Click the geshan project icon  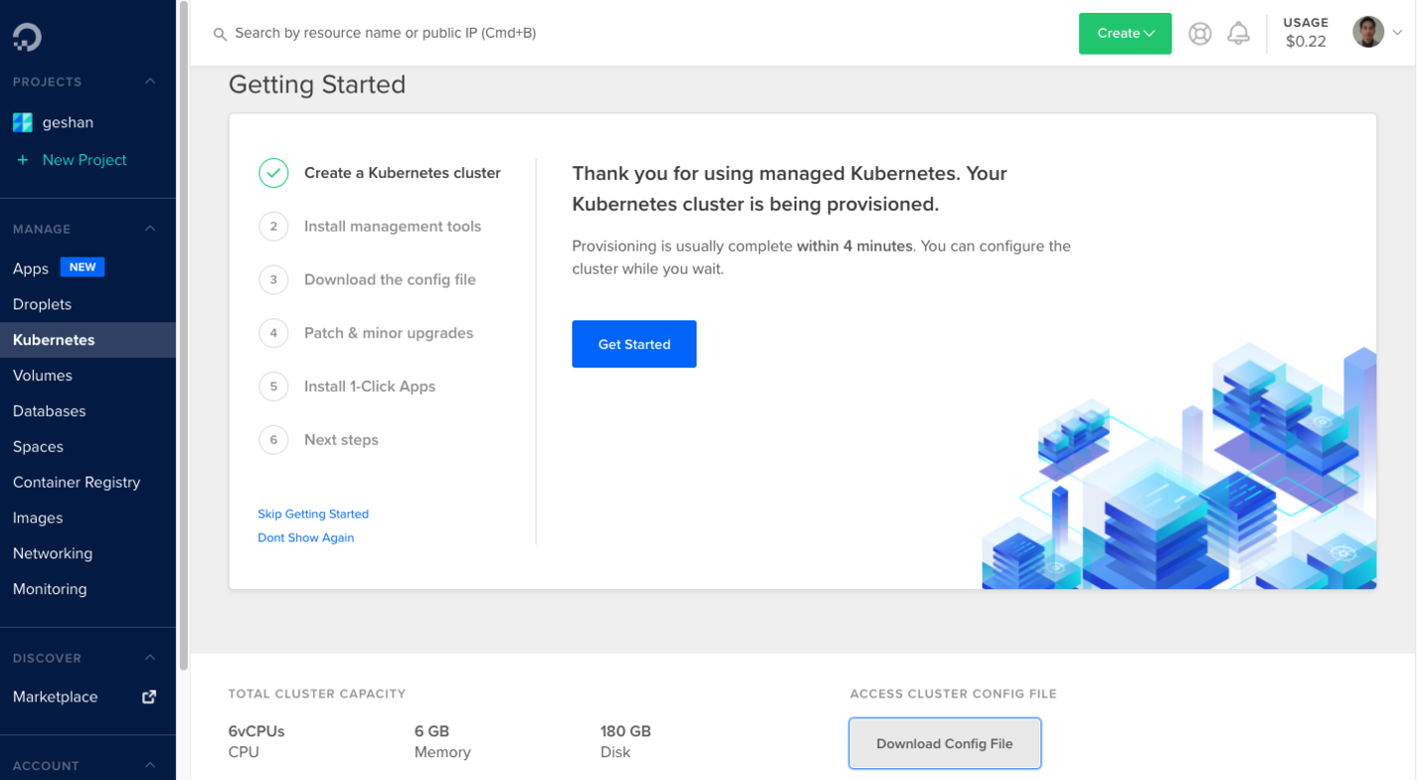22,121
